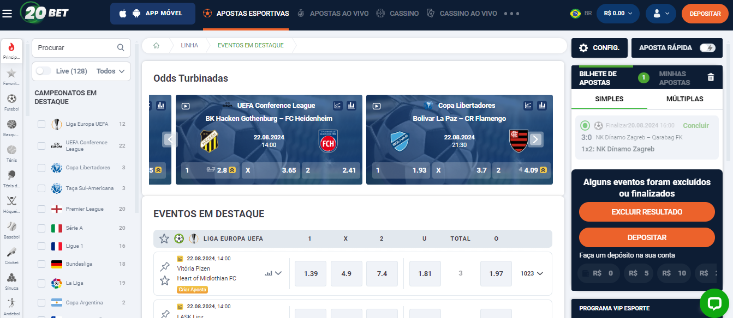
Task: Open the user account dropdown
Action: point(661,14)
